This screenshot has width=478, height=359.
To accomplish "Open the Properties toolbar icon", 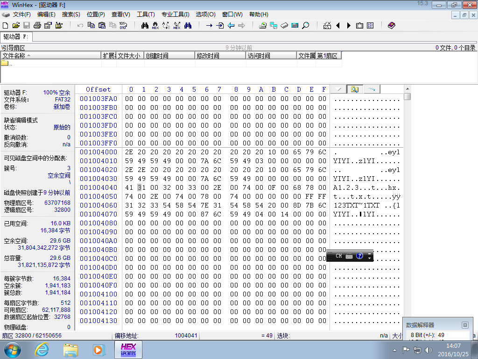I will (48, 25).
